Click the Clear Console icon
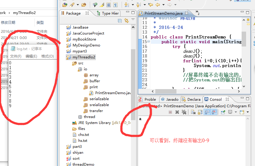Image resolution: width=255 pixels, height=166 pixels. (193, 112)
